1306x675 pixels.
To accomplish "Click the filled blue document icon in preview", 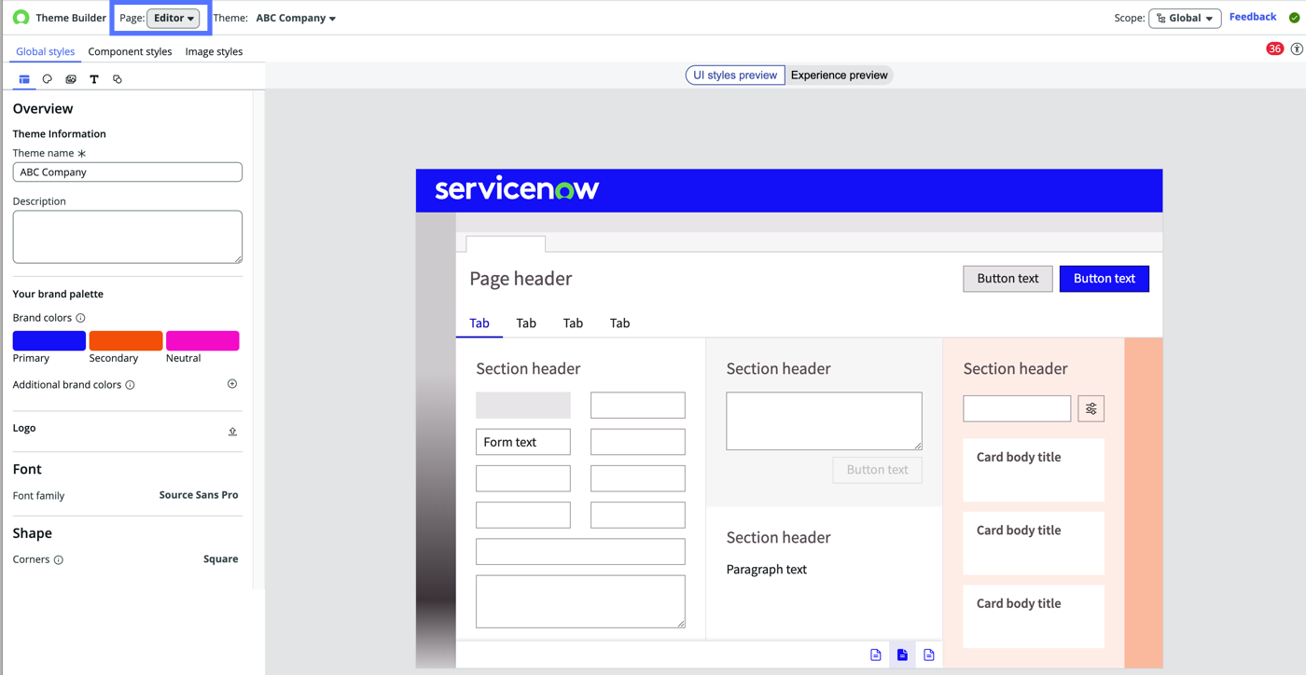I will (902, 655).
